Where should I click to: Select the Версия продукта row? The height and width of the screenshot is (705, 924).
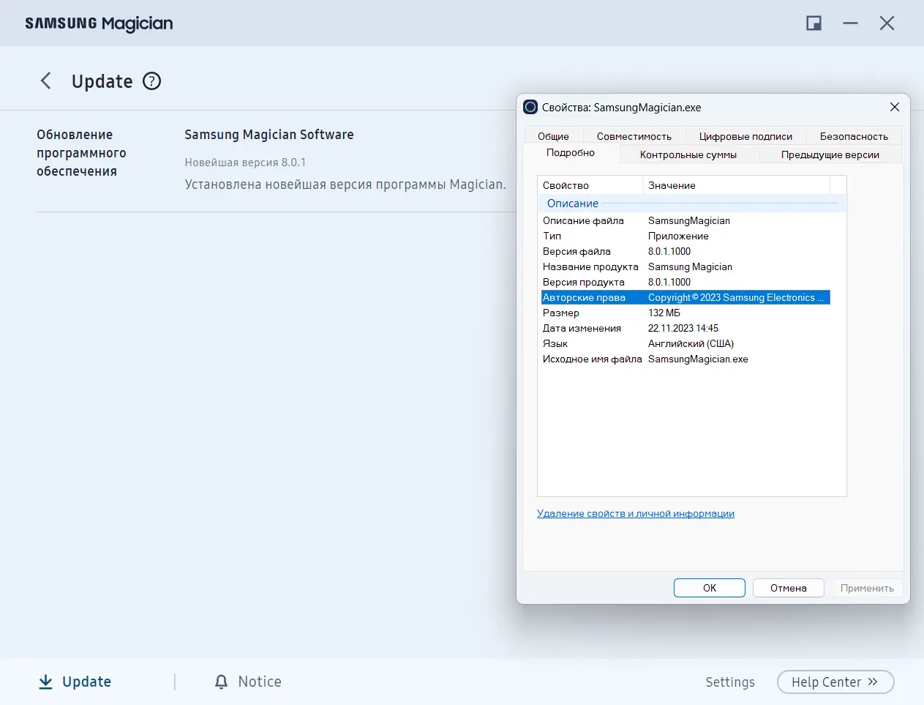[686, 282]
